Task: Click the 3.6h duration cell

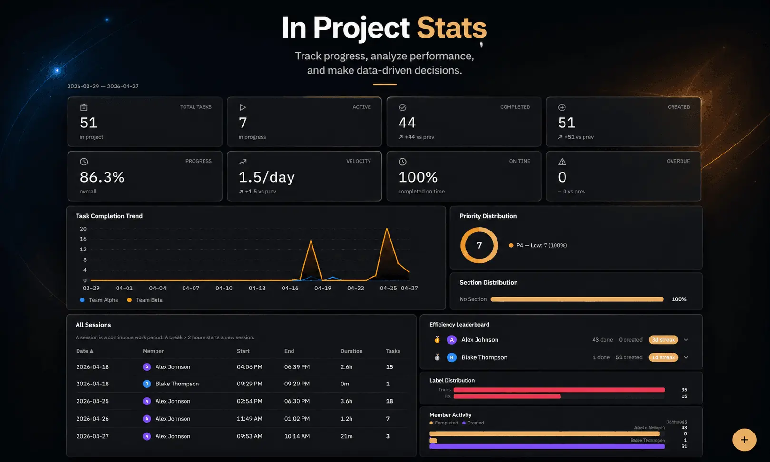Action: 346,401
